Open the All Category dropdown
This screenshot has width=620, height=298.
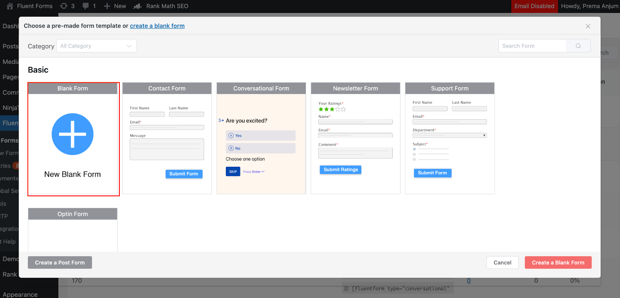coord(96,46)
